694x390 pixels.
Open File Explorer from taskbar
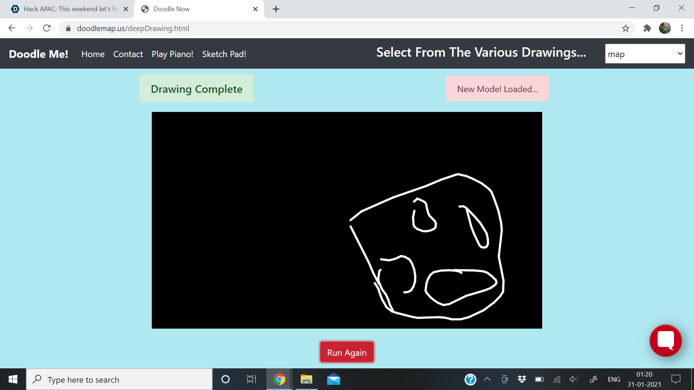point(306,380)
